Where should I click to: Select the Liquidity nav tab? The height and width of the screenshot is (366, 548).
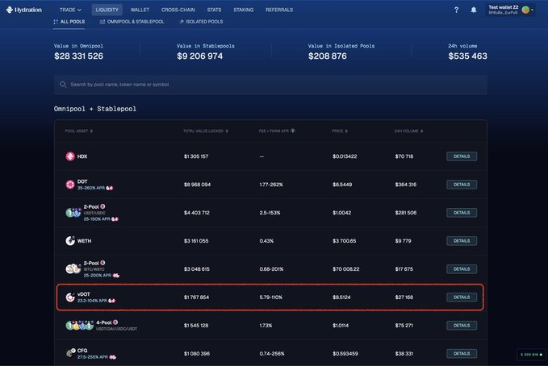(x=107, y=10)
